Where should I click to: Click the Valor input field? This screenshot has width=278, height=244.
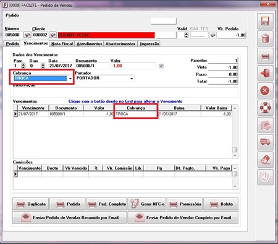(x=133, y=66)
